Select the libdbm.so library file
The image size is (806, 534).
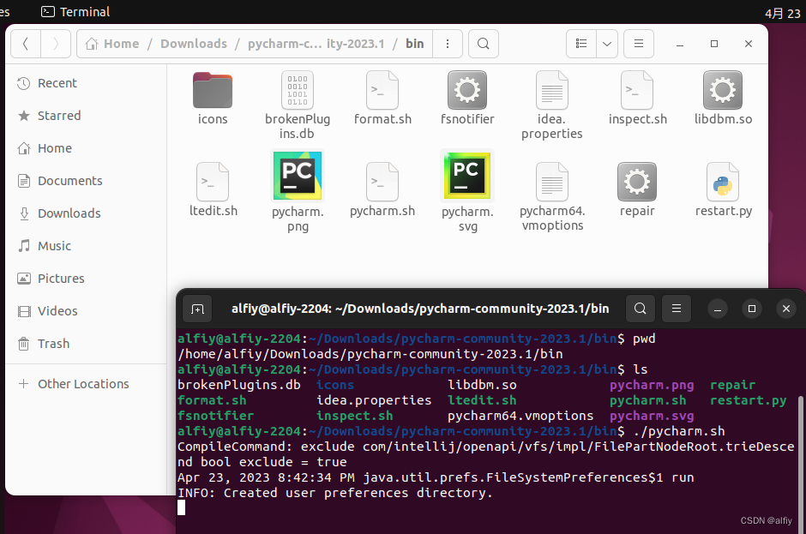tap(723, 91)
